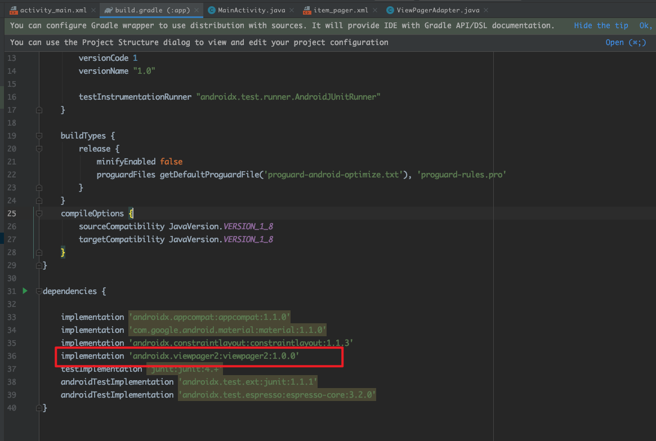Viewport: 656px width, 441px height.
Task: Click VERSION_1_8 on the targetCompatibility line
Action: [x=248, y=239]
